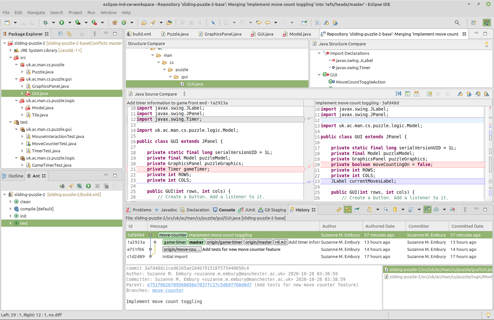Toggle Link with Editor and Selection in History
The height and width of the screenshot is (320, 494).
[x=348, y=209]
